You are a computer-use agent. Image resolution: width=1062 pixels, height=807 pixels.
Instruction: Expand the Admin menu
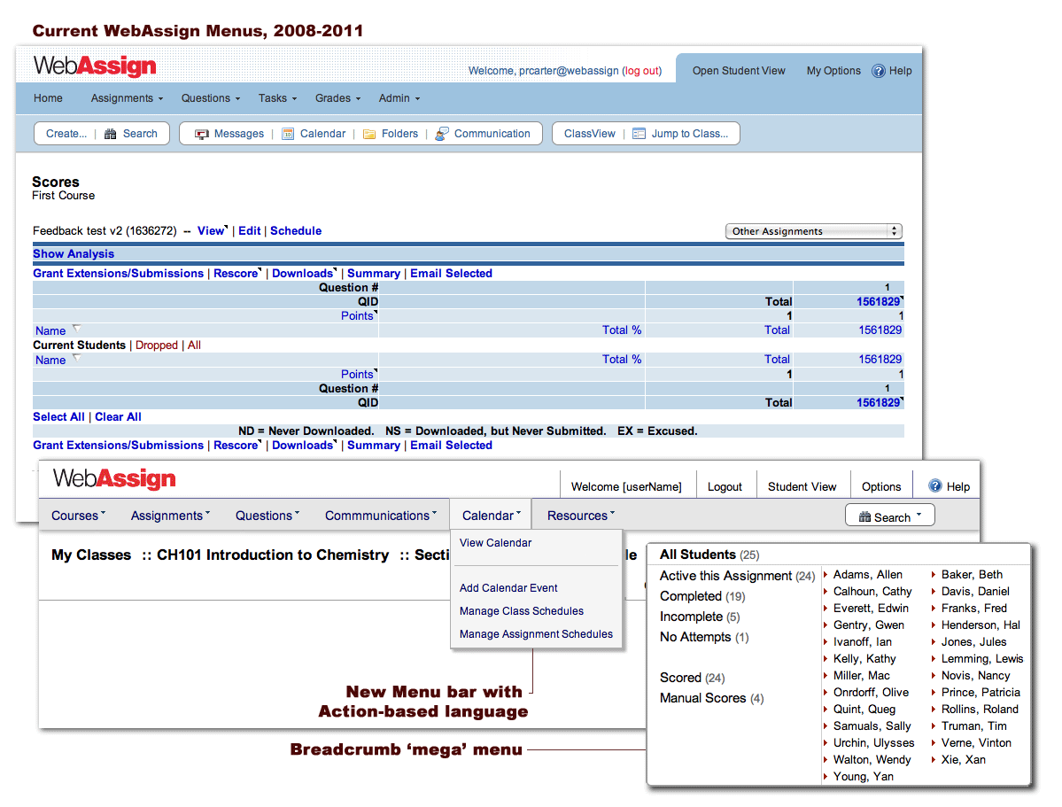point(399,98)
